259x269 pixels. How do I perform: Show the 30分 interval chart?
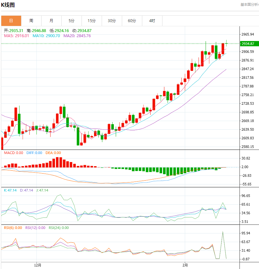[x=112, y=21]
